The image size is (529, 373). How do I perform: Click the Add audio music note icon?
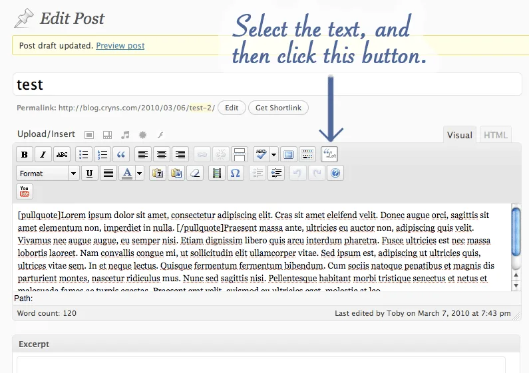click(x=125, y=135)
